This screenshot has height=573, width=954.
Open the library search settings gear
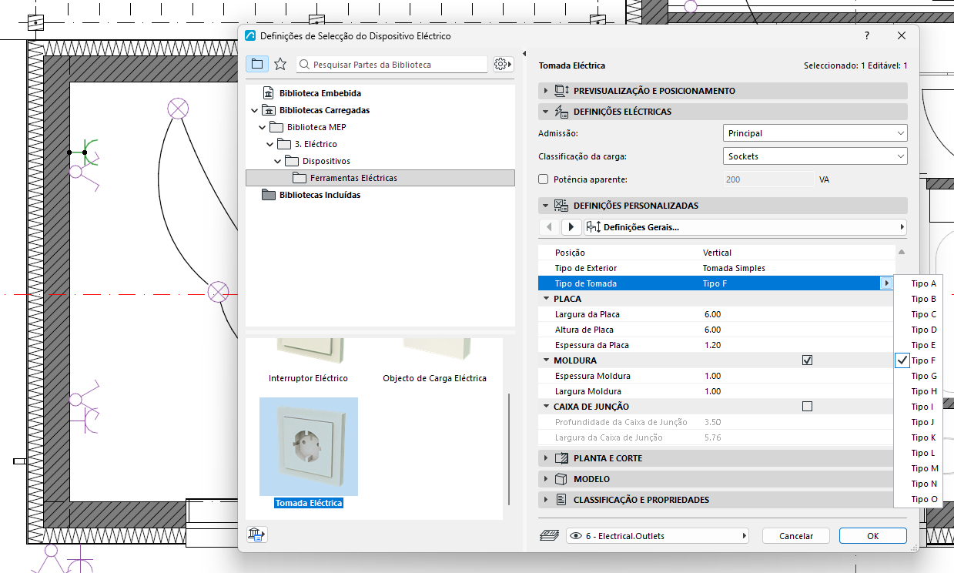point(503,64)
